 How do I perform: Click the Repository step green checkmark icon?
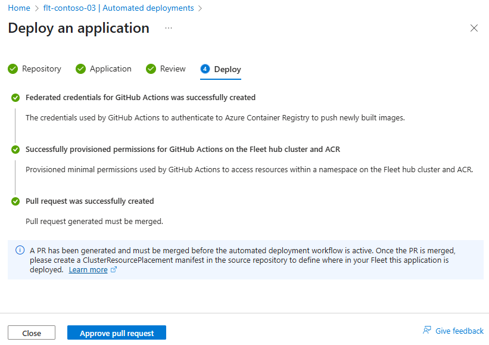[13, 69]
